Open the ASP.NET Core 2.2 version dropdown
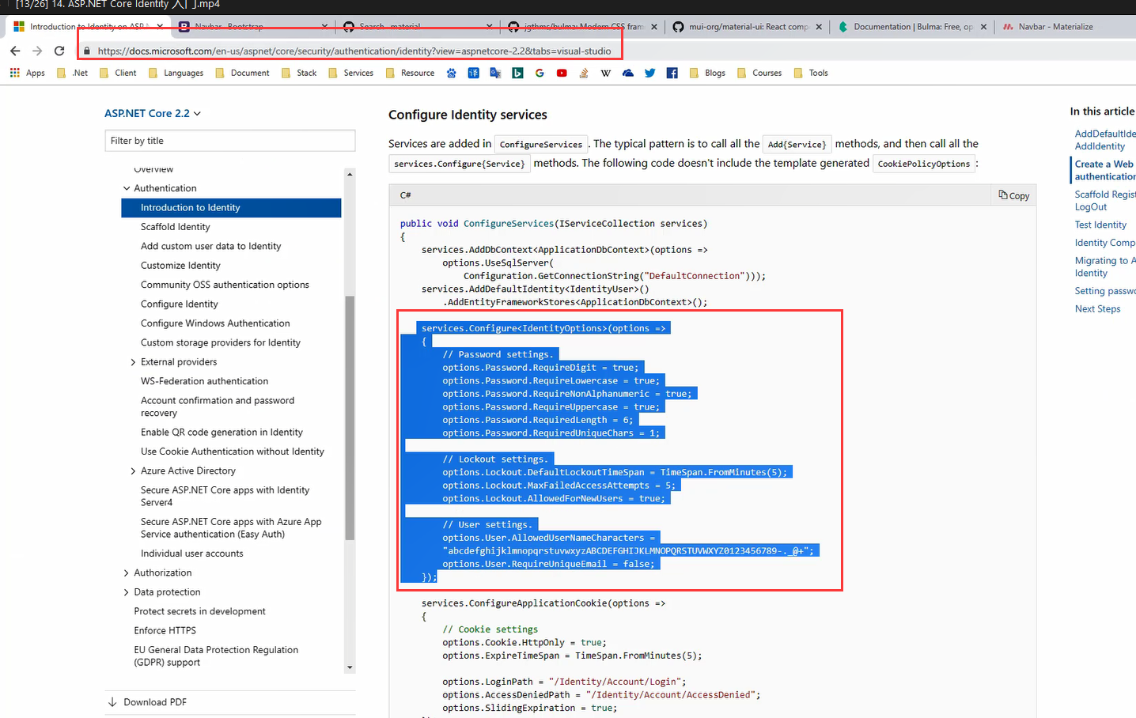 pos(153,113)
